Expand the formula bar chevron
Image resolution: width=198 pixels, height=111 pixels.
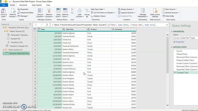[x=167, y=25]
